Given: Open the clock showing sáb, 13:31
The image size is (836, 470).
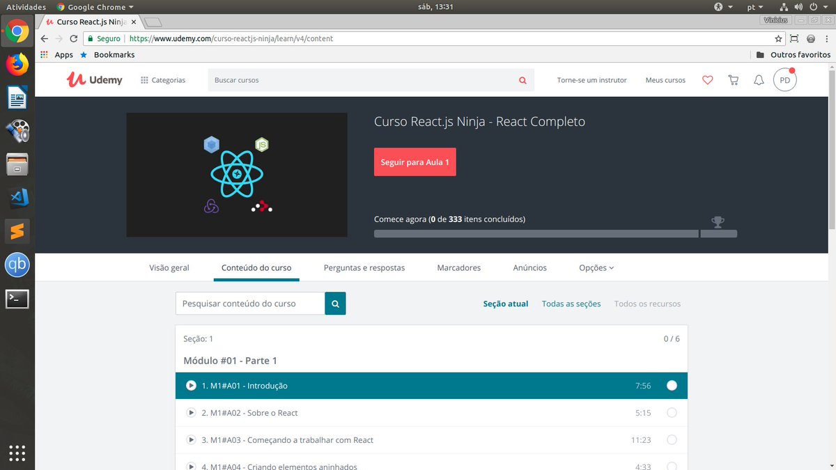Looking at the screenshot, I should coord(434,7).
